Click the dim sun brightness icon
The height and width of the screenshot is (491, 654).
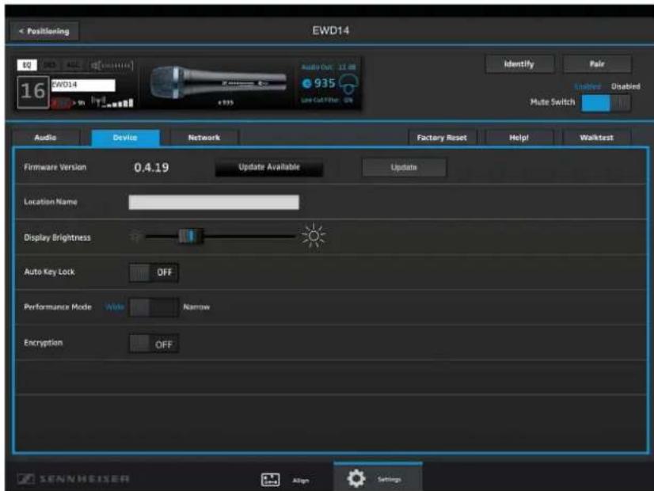pos(135,237)
